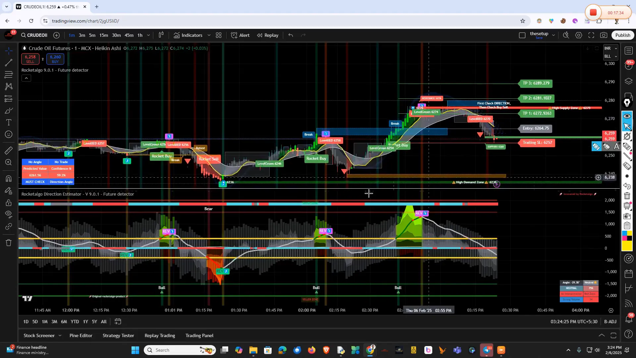Switch to the Pine Editor tab
636x358 pixels.
80,335
